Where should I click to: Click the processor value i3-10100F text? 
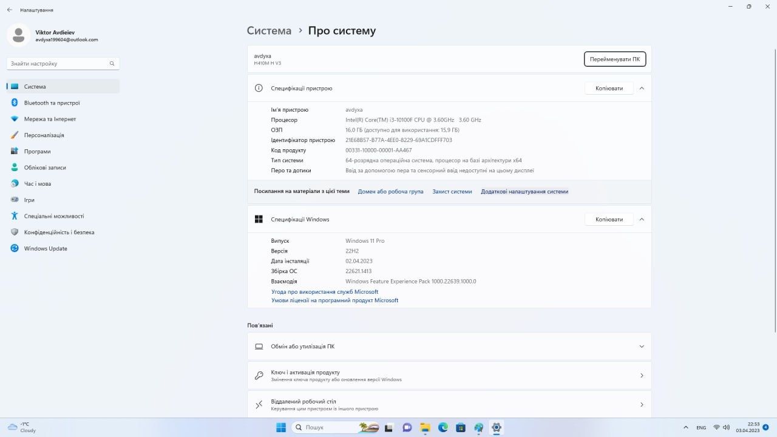point(413,120)
